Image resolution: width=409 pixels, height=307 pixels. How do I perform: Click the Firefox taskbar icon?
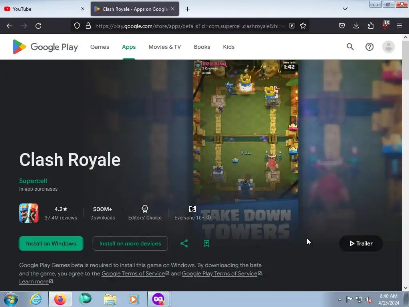pos(60,299)
